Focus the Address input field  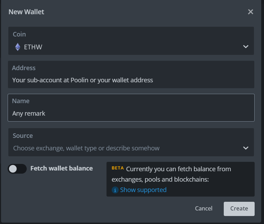pyautogui.click(x=131, y=80)
